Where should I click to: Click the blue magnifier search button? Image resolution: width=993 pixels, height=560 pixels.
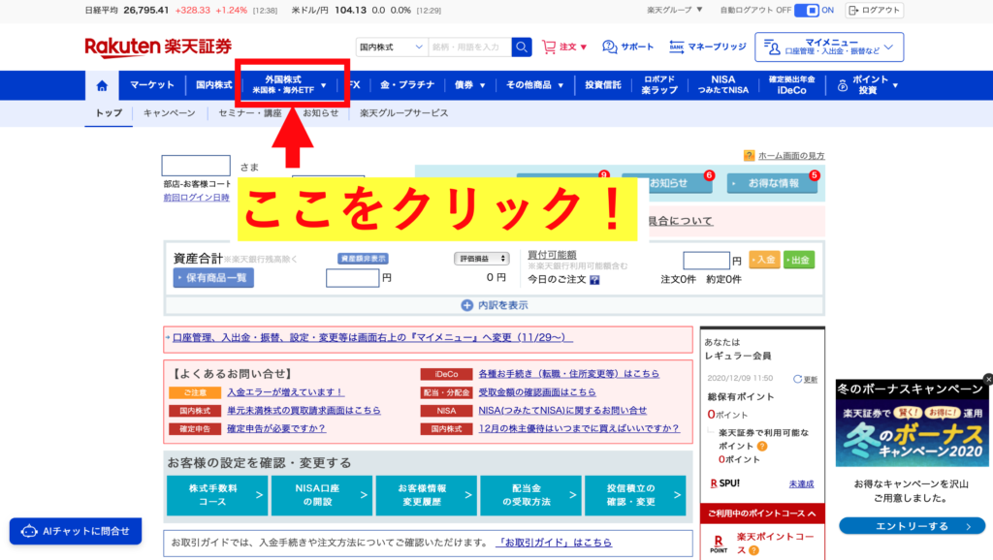tap(521, 47)
